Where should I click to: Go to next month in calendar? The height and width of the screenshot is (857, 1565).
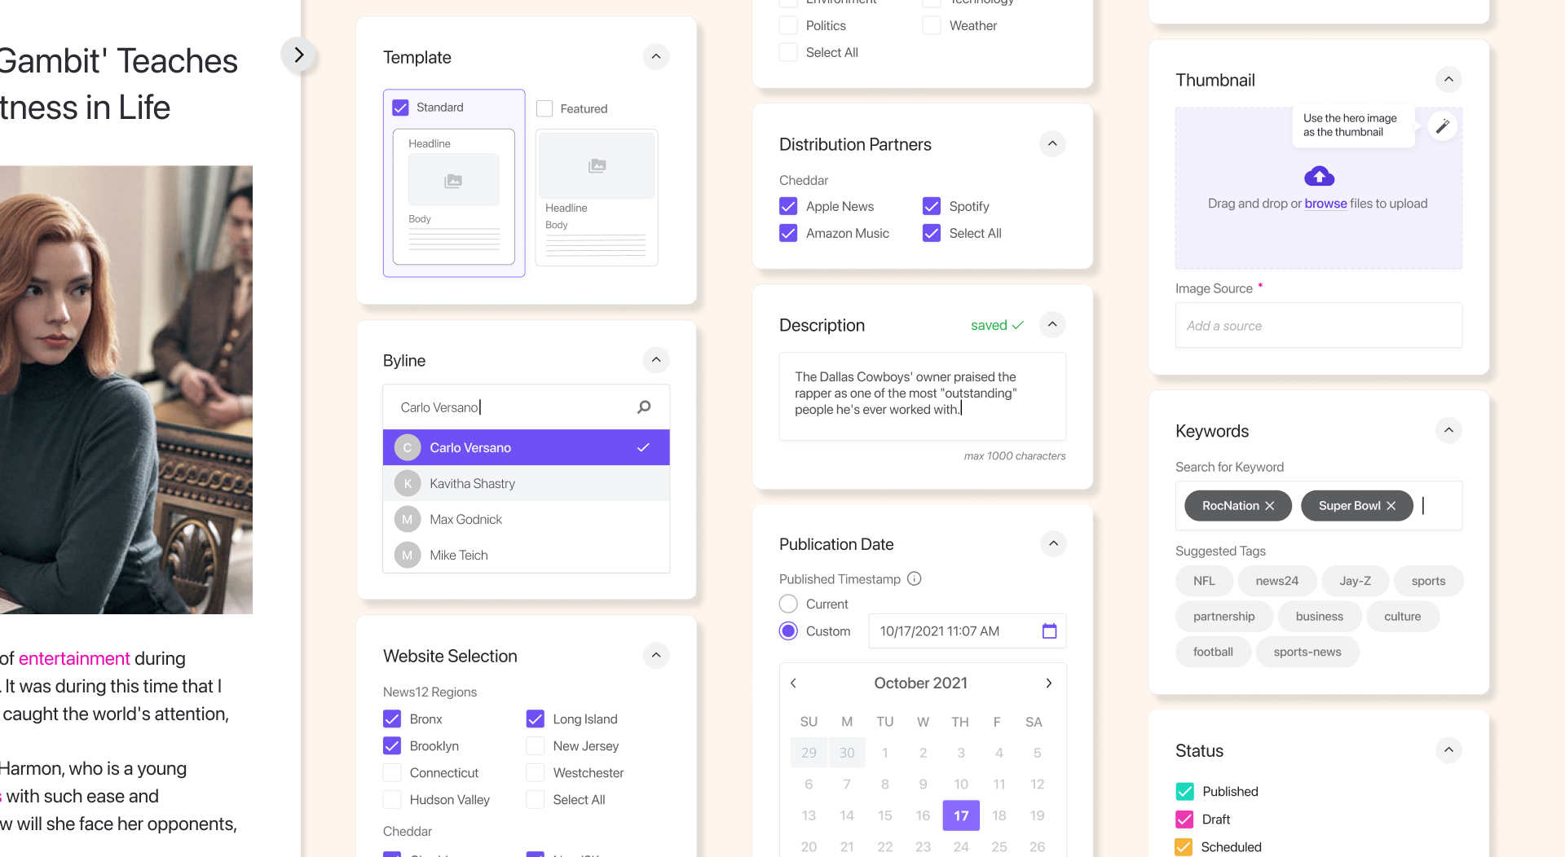1049,683
